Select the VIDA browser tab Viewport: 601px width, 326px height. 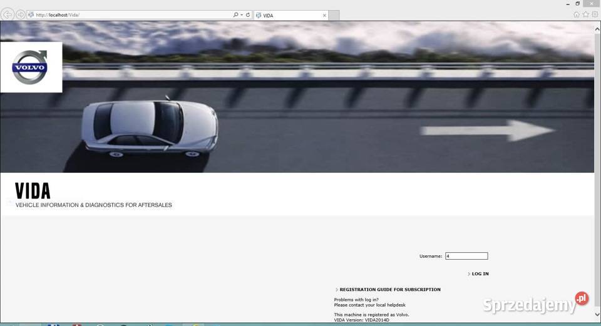(291, 15)
